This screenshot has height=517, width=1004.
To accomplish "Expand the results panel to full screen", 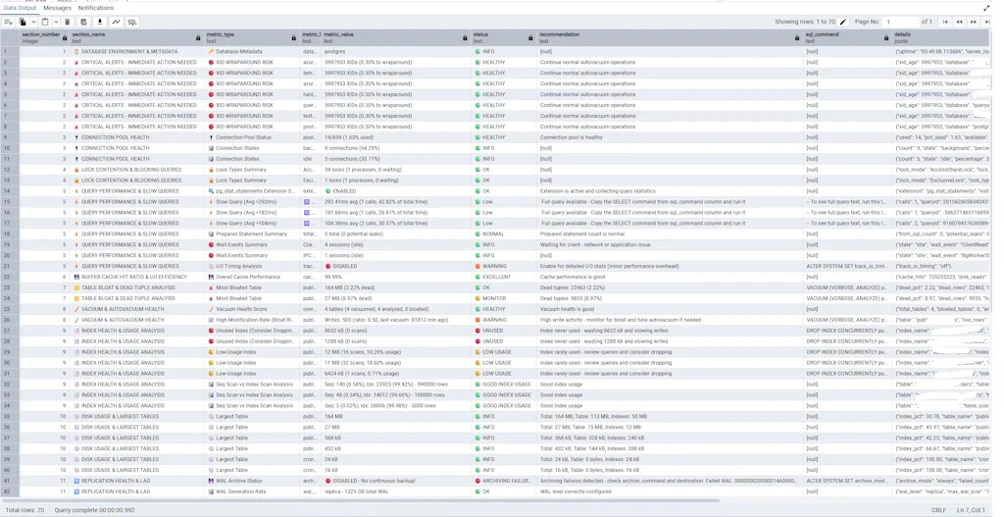I will point(986,8).
